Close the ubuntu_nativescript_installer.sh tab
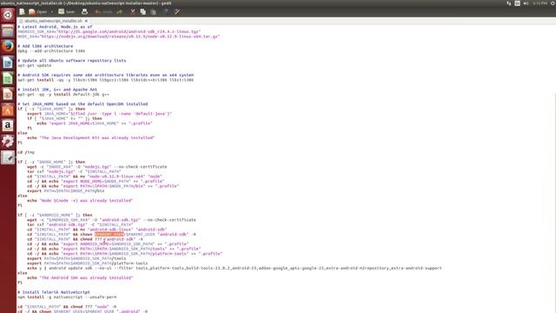556x313 pixels. [86, 21]
